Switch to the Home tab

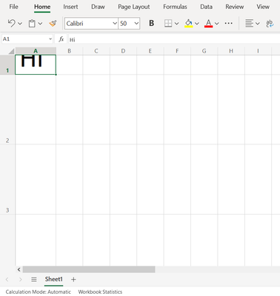(x=42, y=7)
